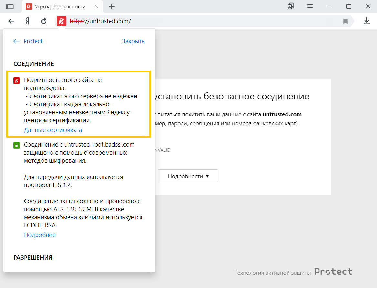Click 'Подробнее' connection details link
The width and height of the screenshot is (377, 288).
coord(40,235)
